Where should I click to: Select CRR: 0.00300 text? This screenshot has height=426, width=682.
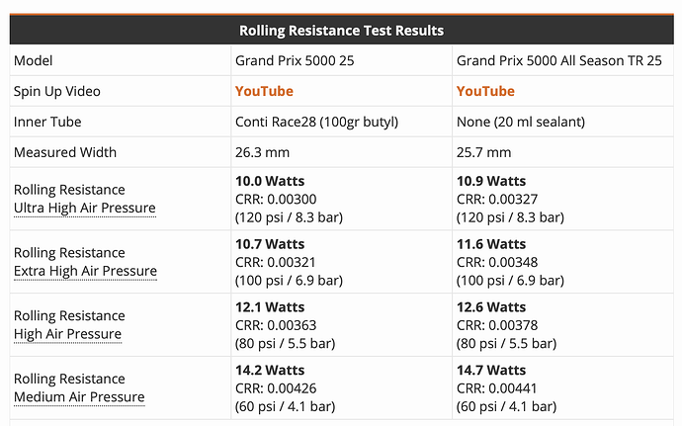276,200
